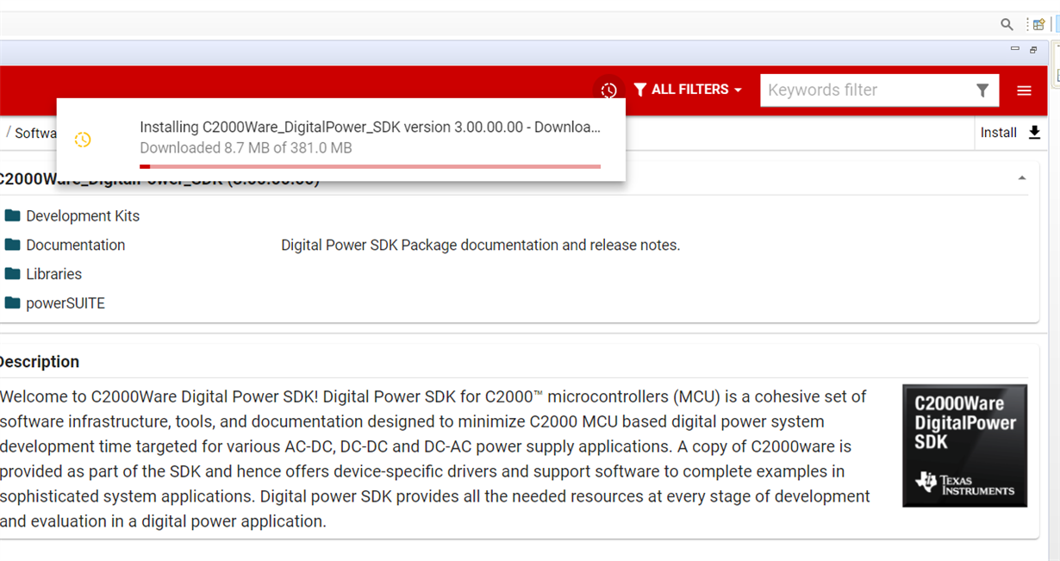Click the download arrow icon beside Install
Image resolution: width=1060 pixels, height=561 pixels.
click(x=1034, y=133)
